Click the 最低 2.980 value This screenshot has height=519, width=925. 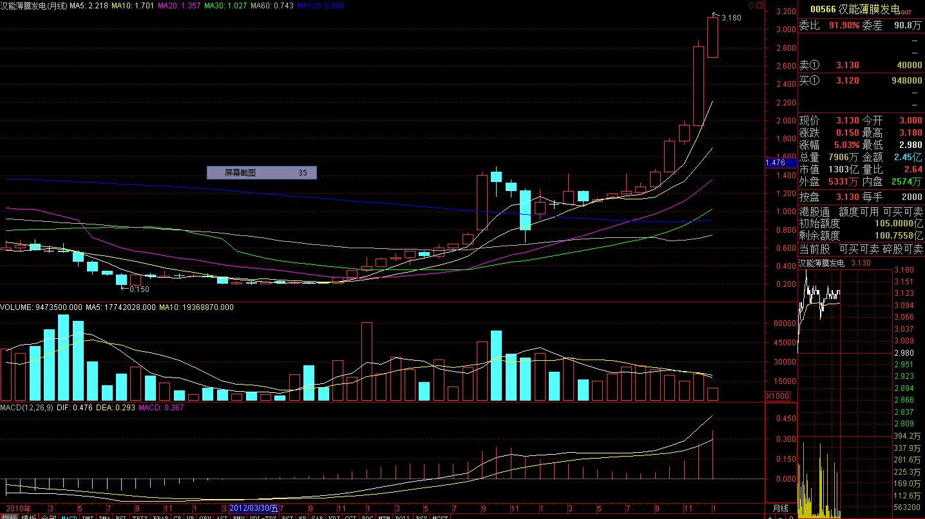(x=911, y=145)
